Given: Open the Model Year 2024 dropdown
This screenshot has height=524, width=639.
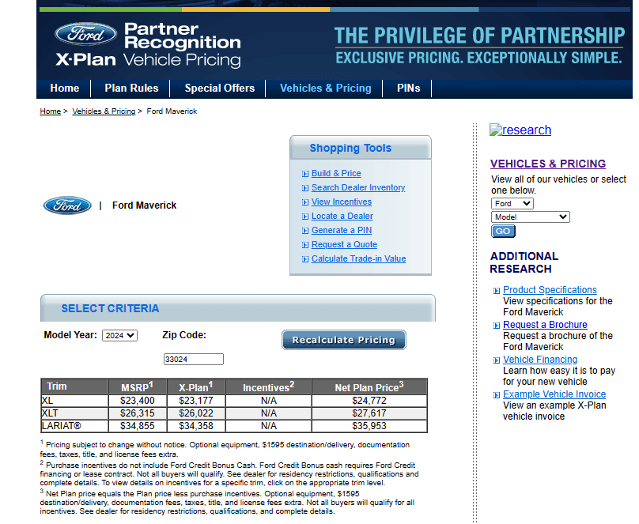Looking at the screenshot, I should point(120,335).
